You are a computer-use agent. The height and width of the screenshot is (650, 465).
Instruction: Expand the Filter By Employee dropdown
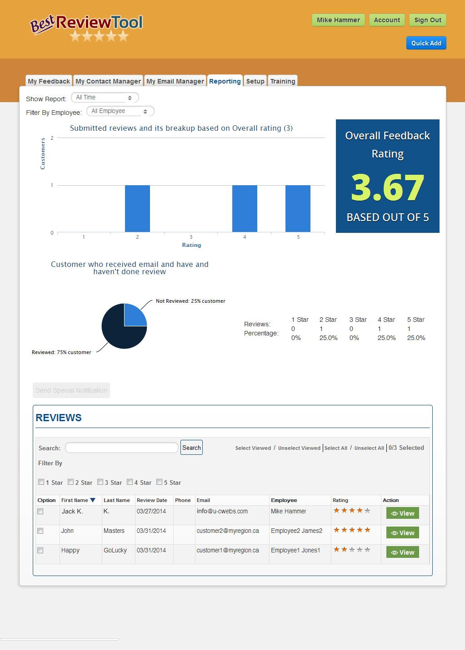[x=120, y=111]
